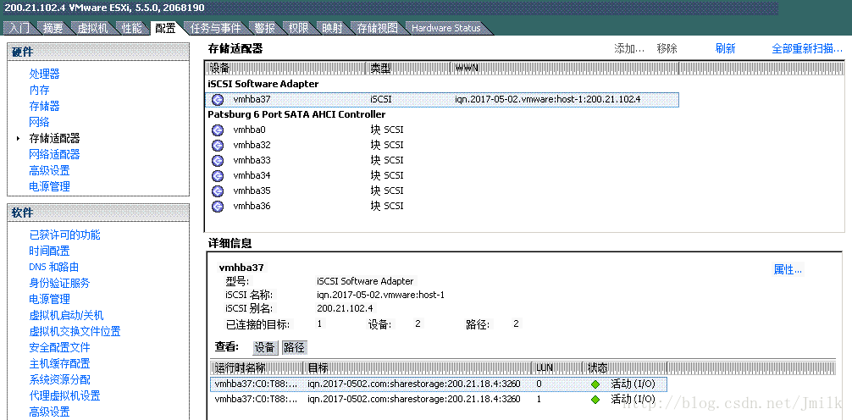Open 属性... for vmhba37
Image resolution: width=852 pixels, height=420 pixels.
coord(788,269)
